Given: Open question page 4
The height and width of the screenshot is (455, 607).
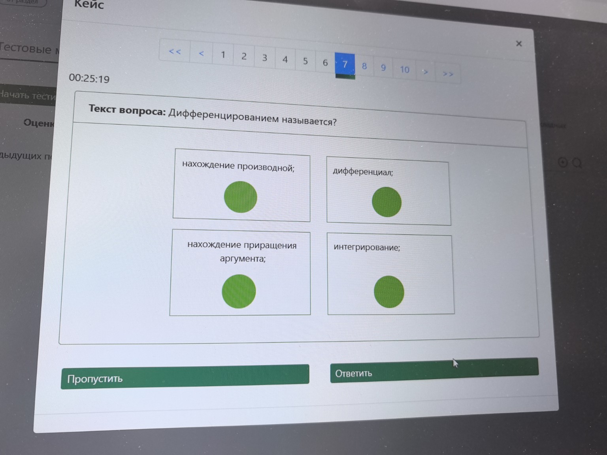Looking at the screenshot, I should pyautogui.click(x=285, y=60).
